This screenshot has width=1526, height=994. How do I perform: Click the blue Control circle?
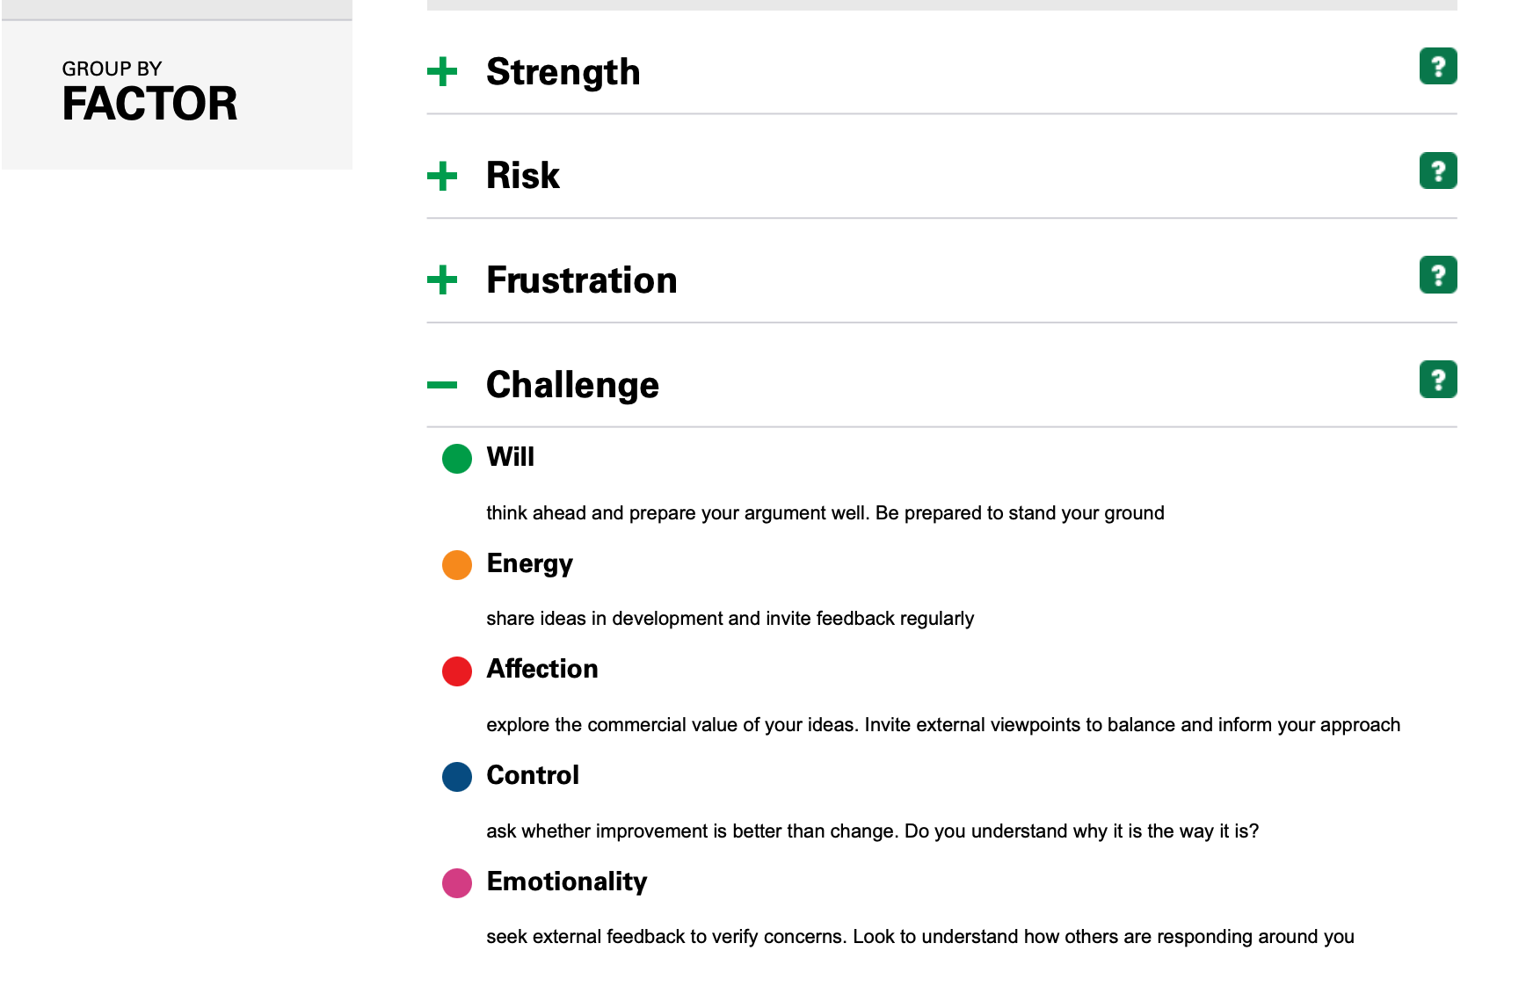pyautogui.click(x=457, y=777)
